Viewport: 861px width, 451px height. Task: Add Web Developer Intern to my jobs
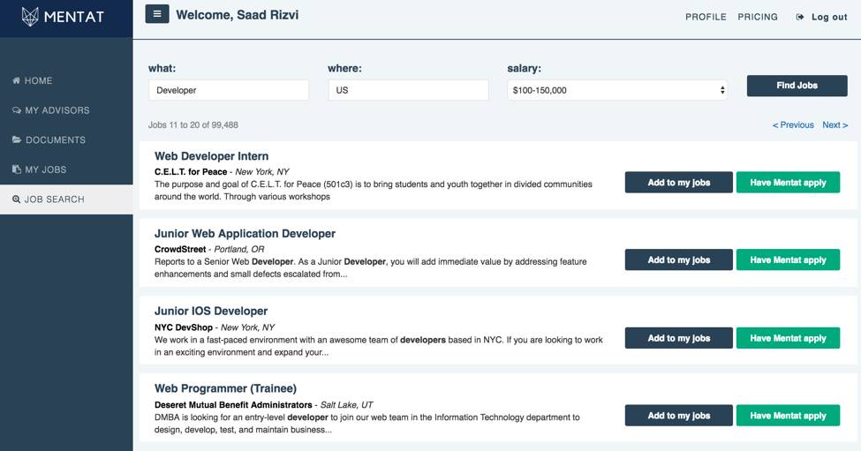pyautogui.click(x=678, y=183)
